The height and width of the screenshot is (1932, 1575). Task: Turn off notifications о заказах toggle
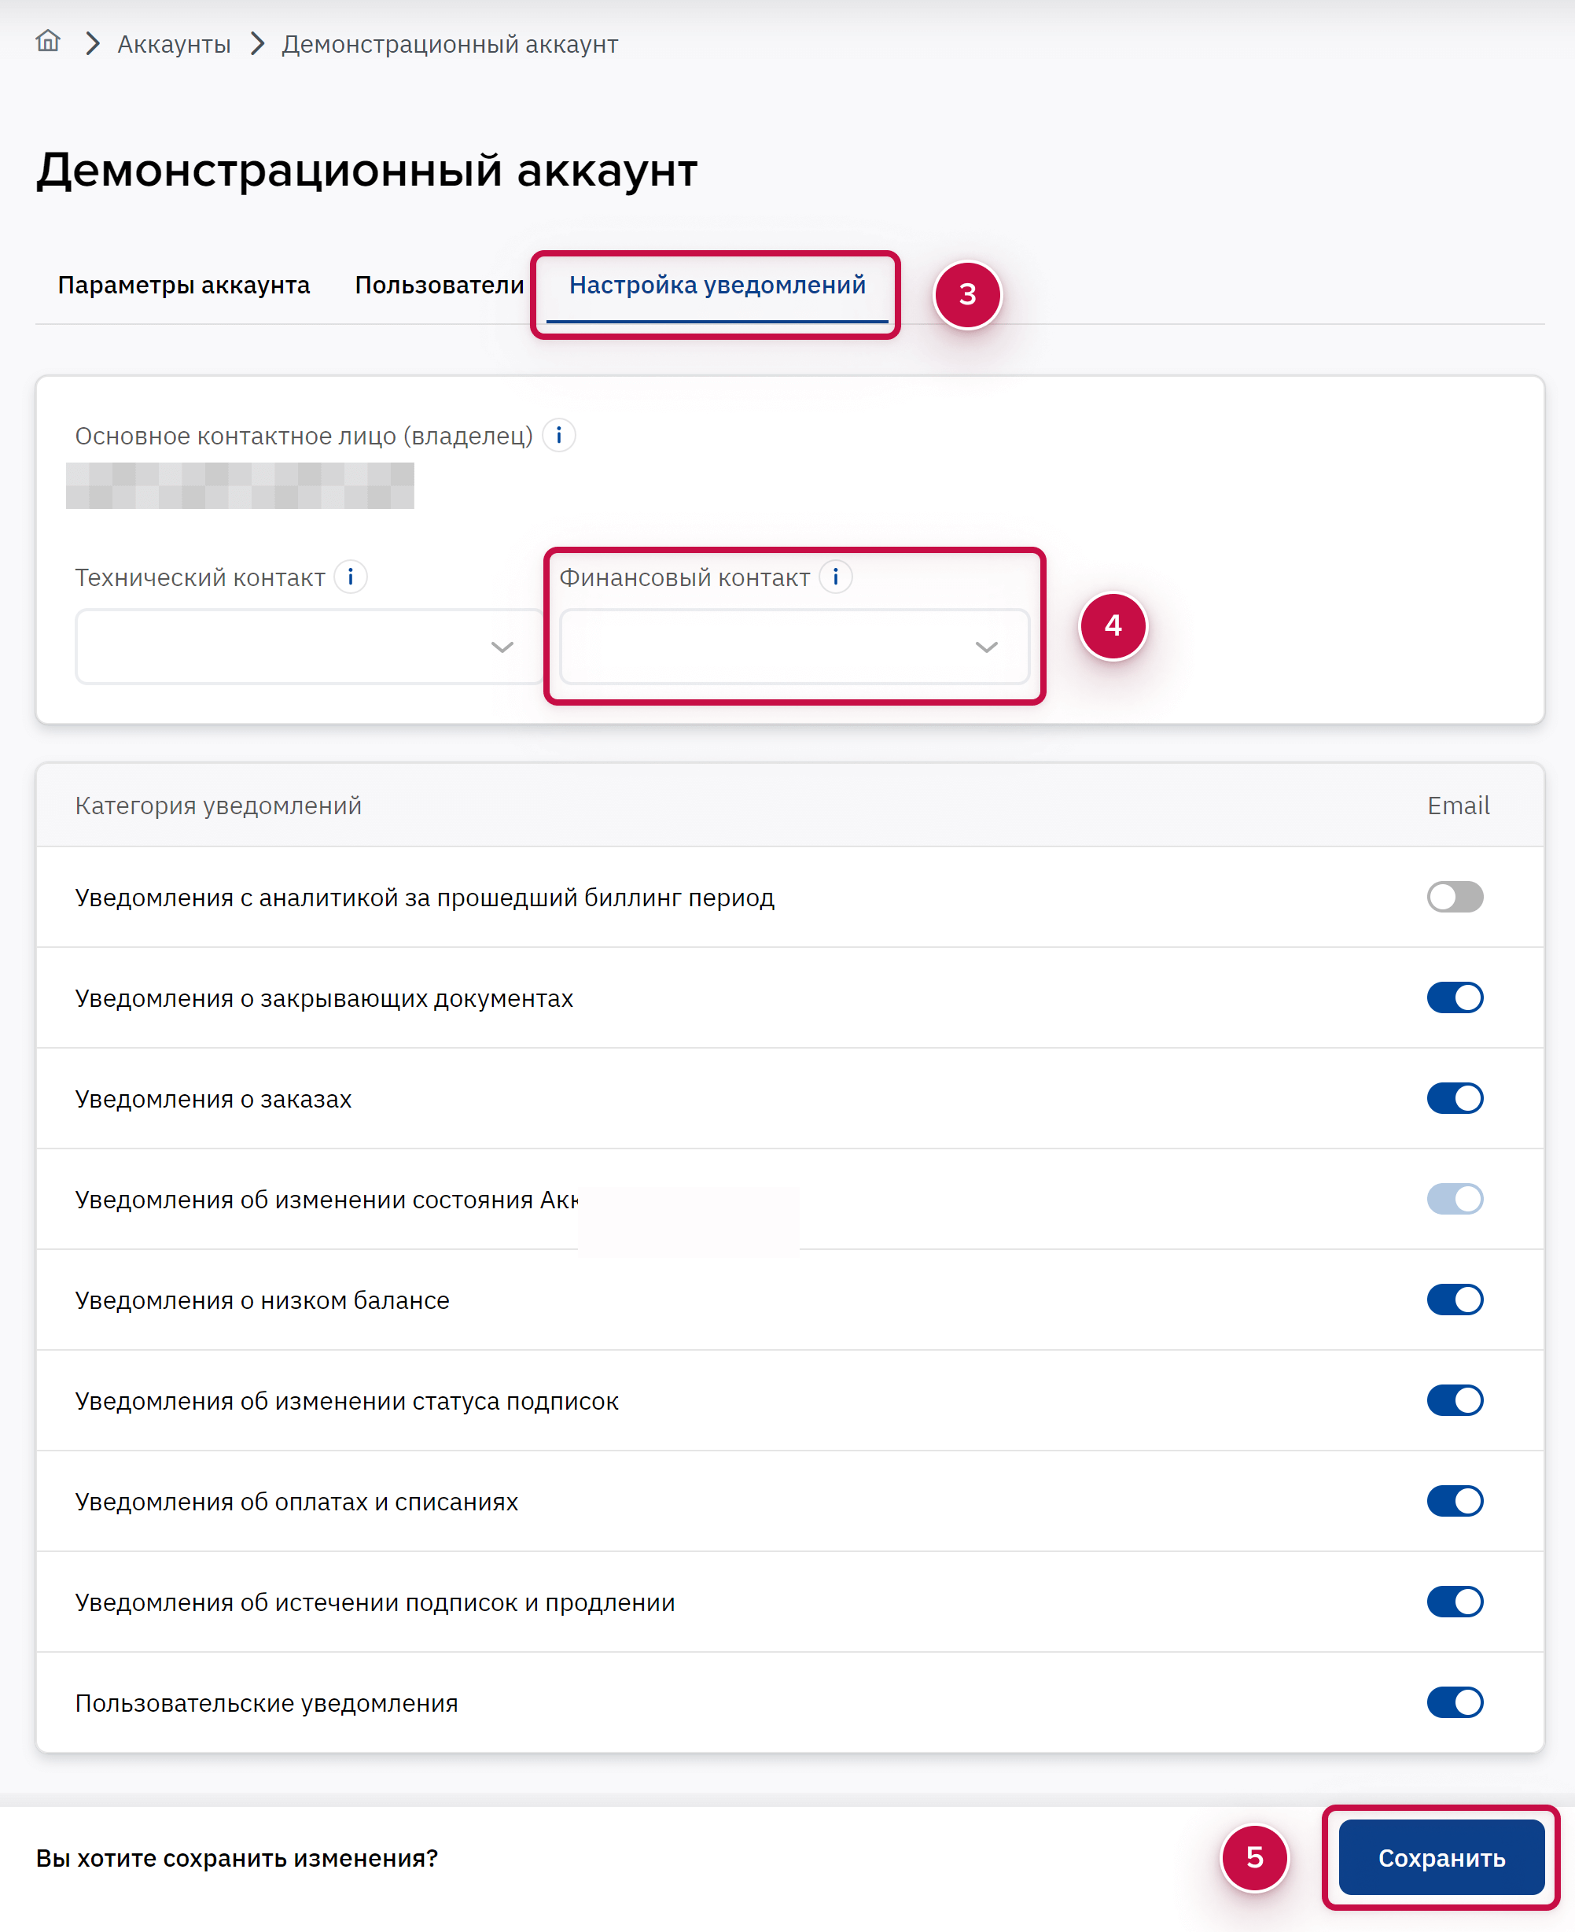[1455, 1098]
